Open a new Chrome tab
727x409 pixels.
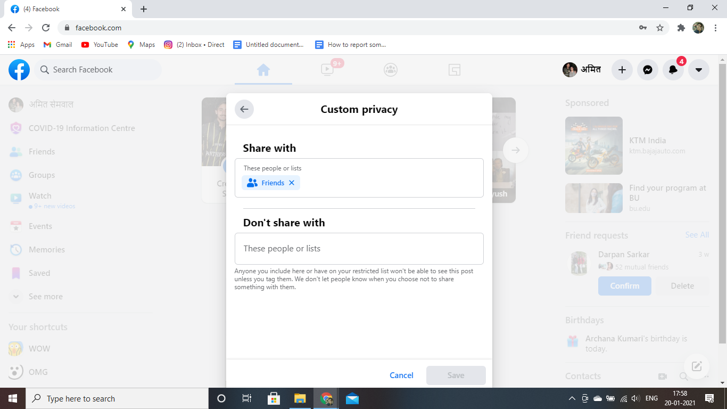[144, 9]
